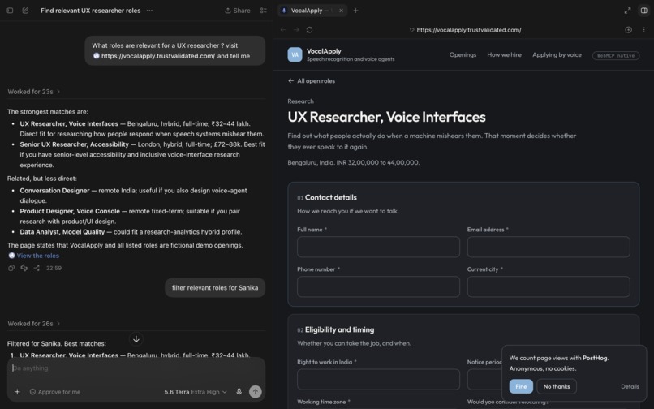The height and width of the screenshot is (409, 654).
Task: Expand the Worked for 26s section
Action: click(33, 324)
